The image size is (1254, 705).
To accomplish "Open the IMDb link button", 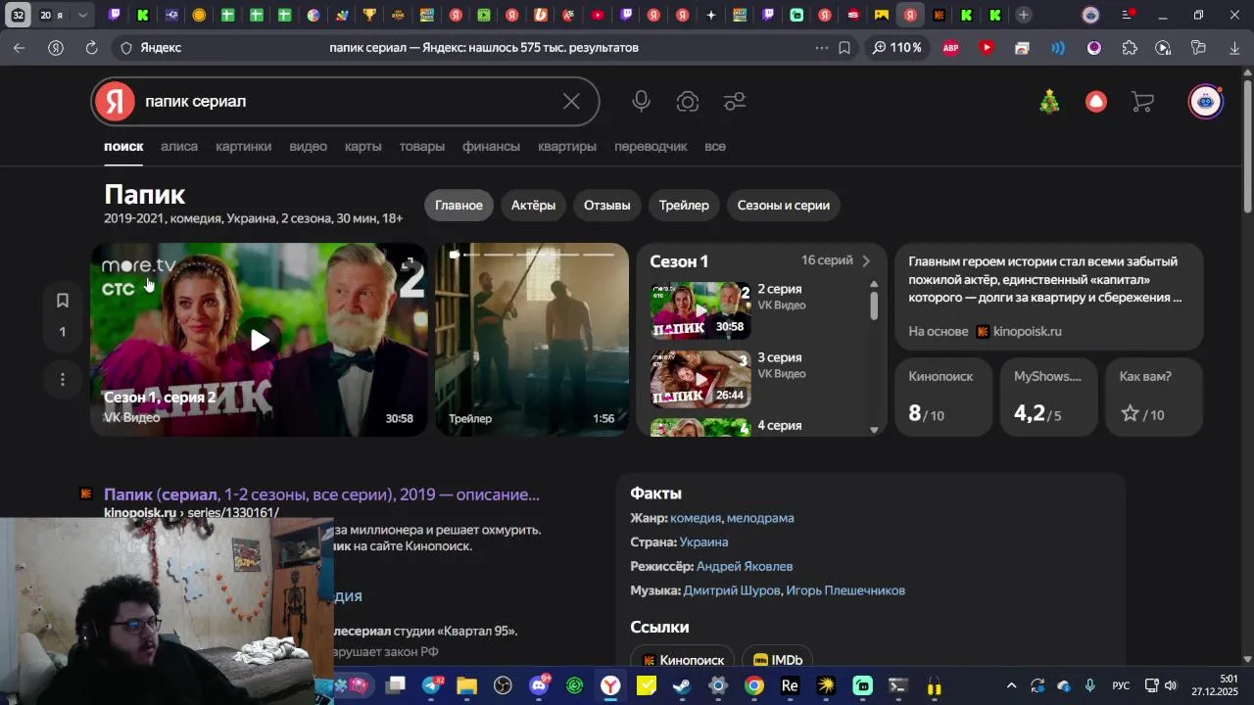I will tap(778, 660).
